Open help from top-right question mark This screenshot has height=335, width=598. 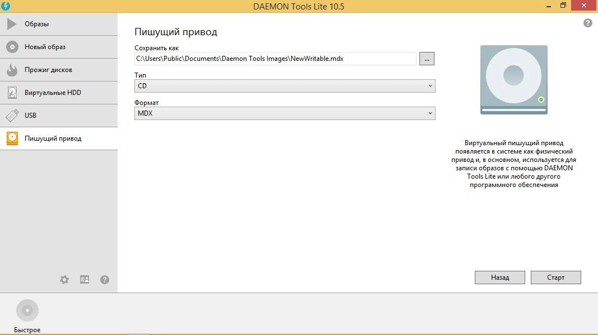click(x=588, y=23)
